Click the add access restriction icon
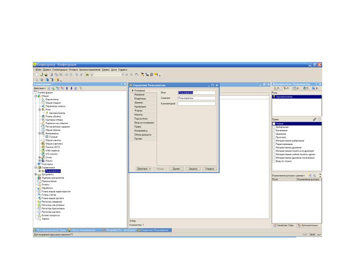This screenshot has height=266, width=355. point(310,176)
